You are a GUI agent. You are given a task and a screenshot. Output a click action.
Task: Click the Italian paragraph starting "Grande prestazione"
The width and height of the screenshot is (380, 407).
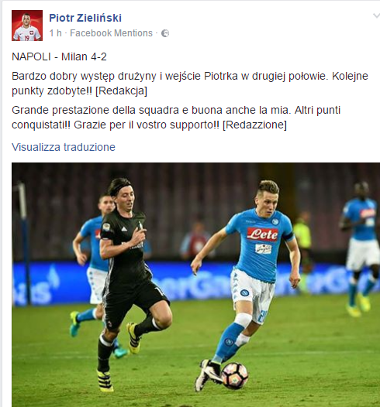pyautogui.click(x=176, y=118)
